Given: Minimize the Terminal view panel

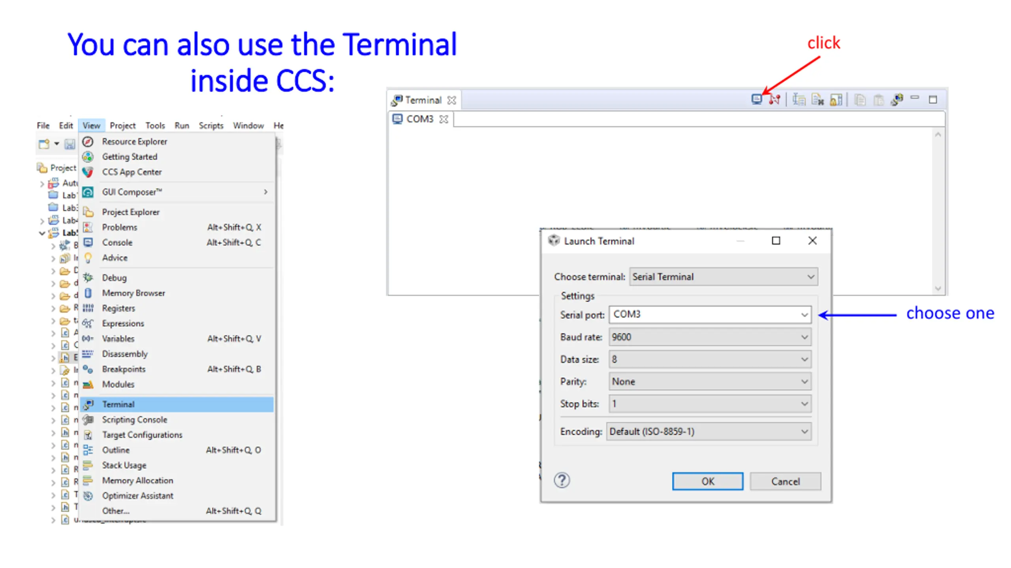Looking at the screenshot, I should (915, 97).
